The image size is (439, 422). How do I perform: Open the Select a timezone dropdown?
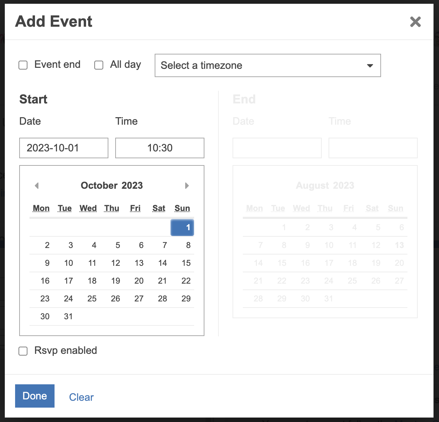pyautogui.click(x=268, y=65)
